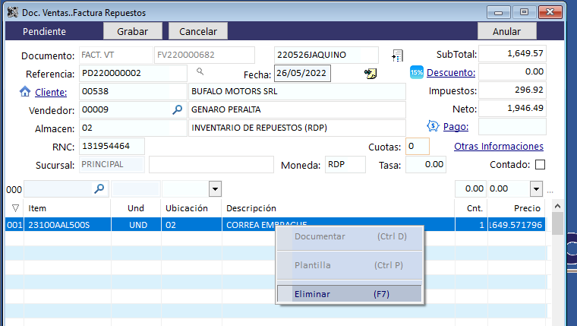The height and width of the screenshot is (326, 577).
Task: Expand the price dropdown arrow in the entry row
Action: [x=536, y=189]
